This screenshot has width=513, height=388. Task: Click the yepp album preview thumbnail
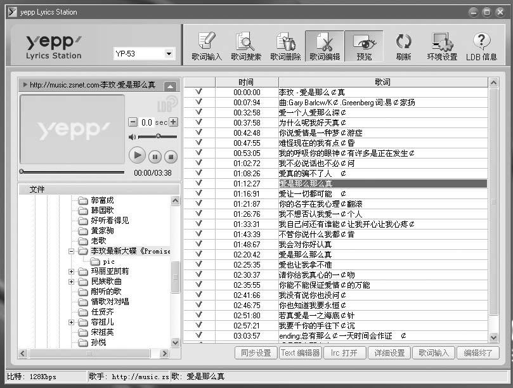point(72,129)
